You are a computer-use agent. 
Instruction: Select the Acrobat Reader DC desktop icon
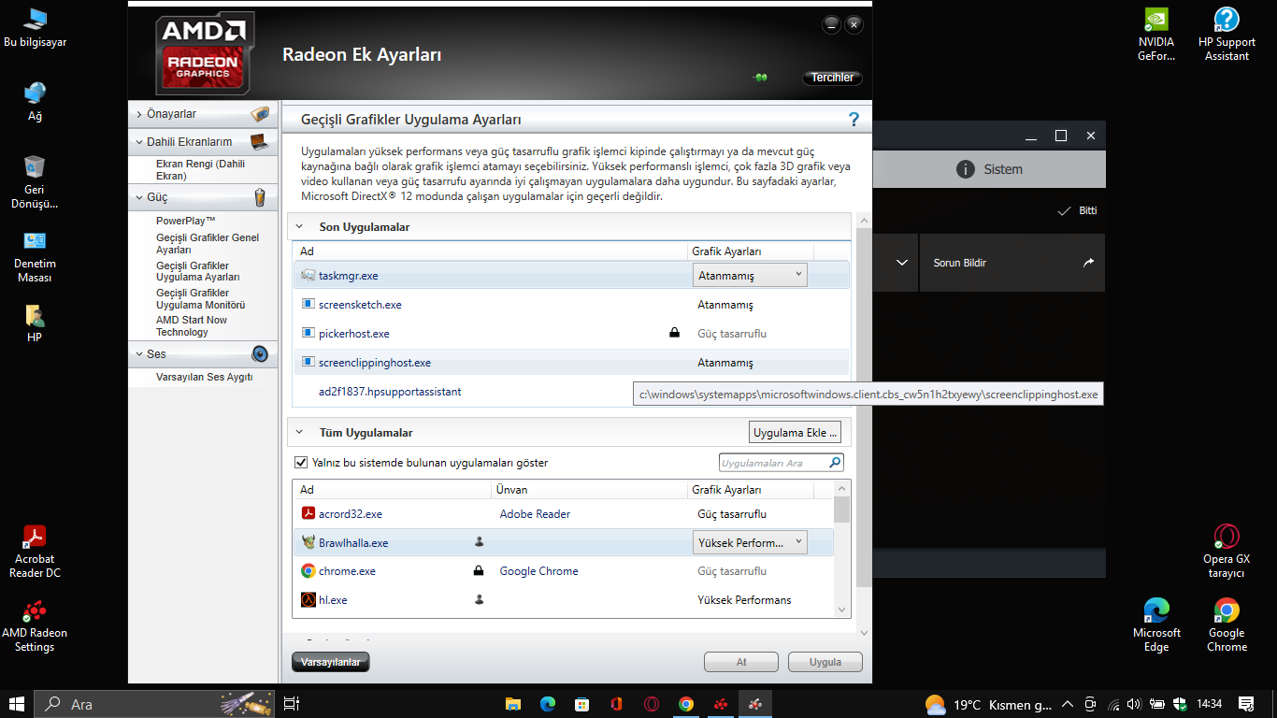[35, 553]
